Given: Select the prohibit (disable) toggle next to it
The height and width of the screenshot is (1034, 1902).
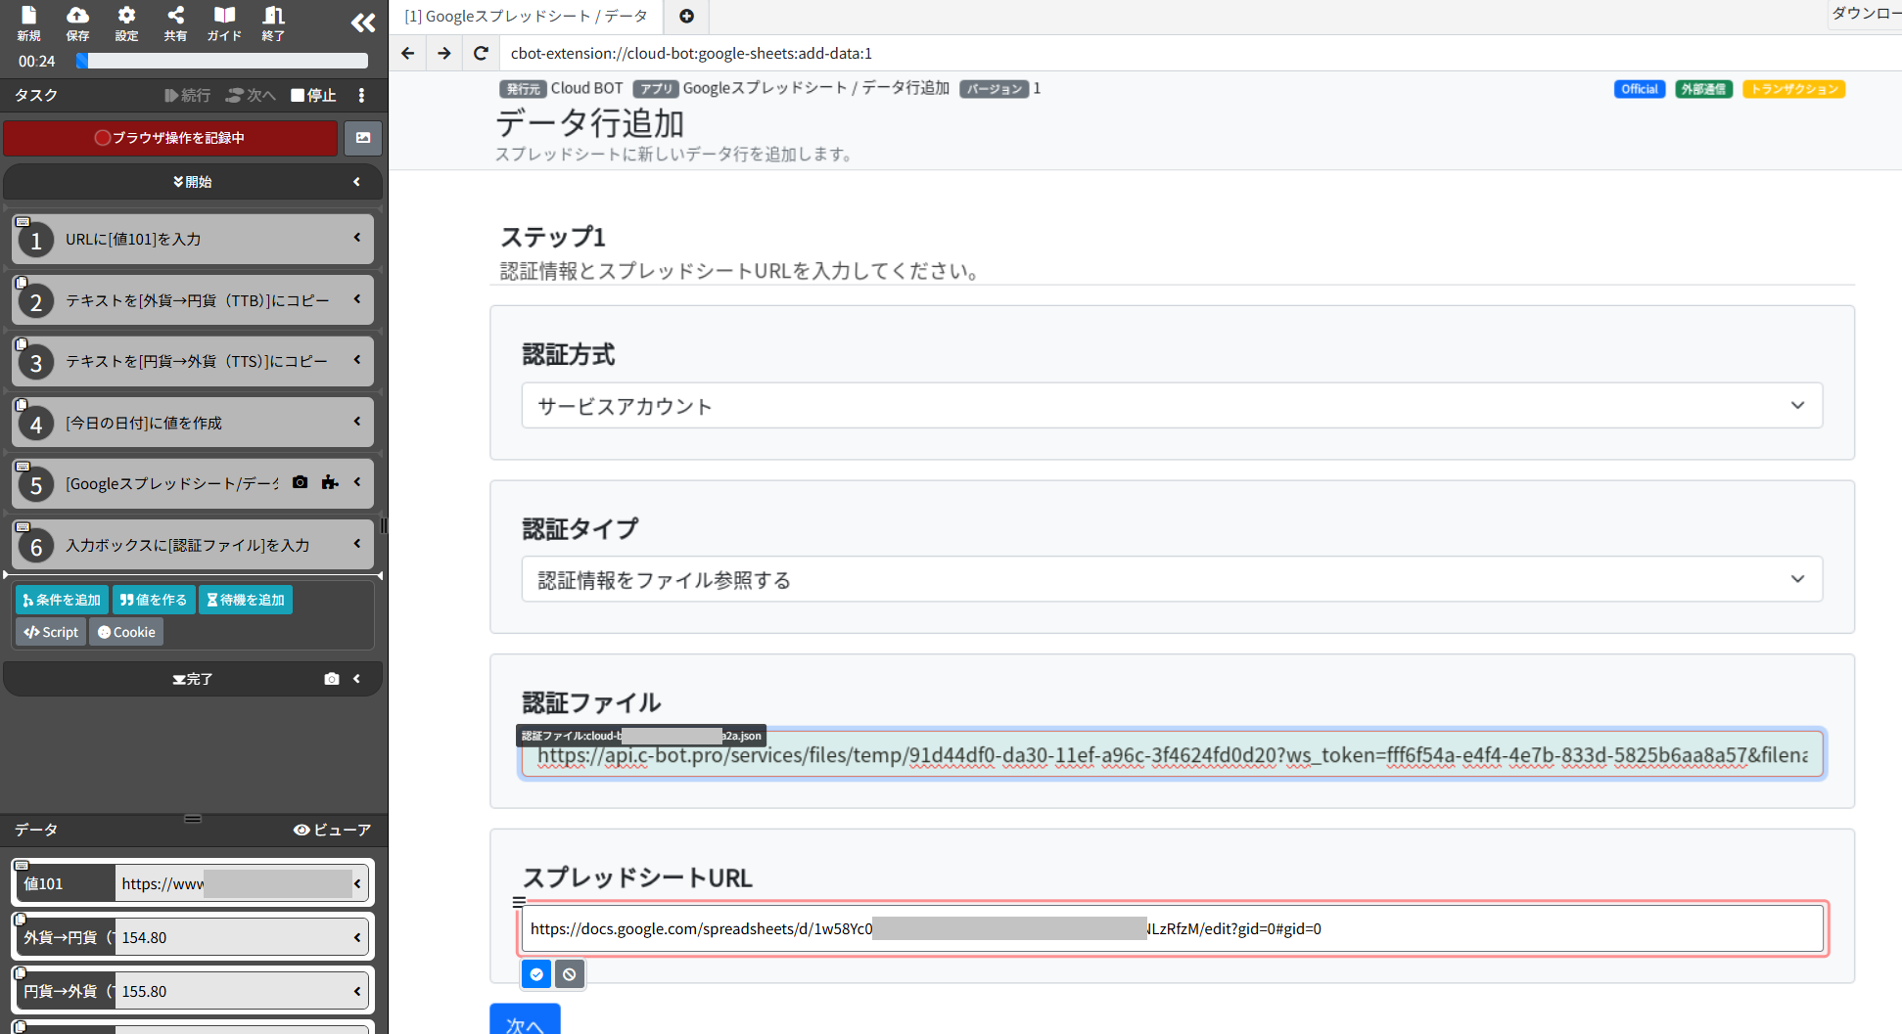Looking at the screenshot, I should (x=569, y=973).
